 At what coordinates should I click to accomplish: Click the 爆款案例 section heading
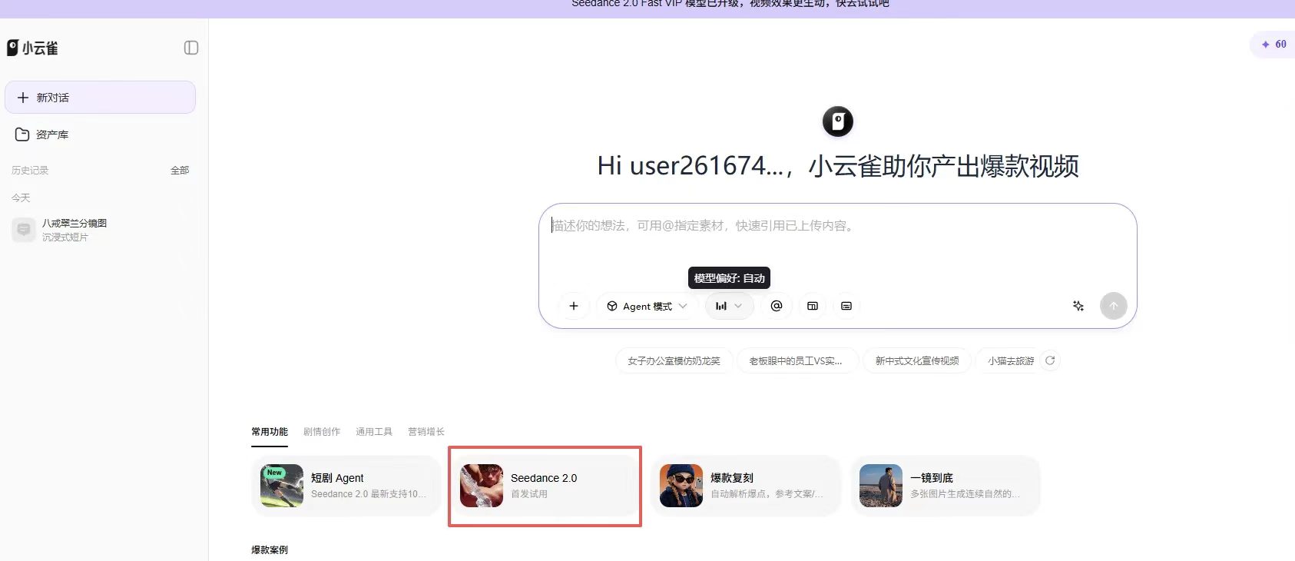270,550
